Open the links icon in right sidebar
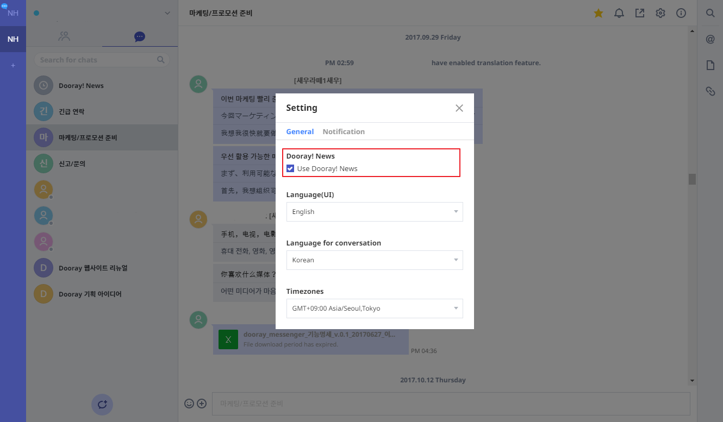 point(710,91)
